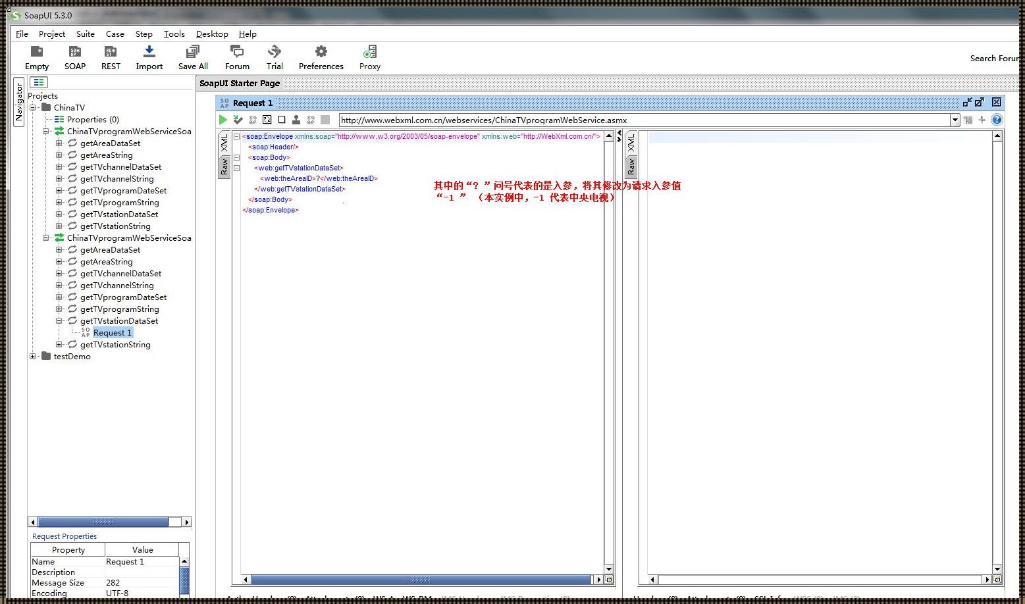The height and width of the screenshot is (604, 1025).
Task: Collapse the getTVstationDataSet node containing Request 1
Action: pyautogui.click(x=59, y=320)
